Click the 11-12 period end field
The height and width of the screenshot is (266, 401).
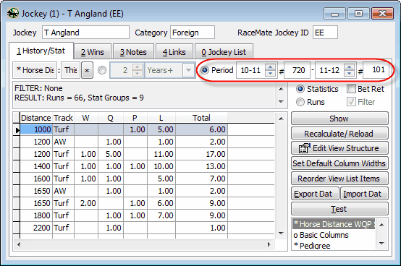point(329,70)
